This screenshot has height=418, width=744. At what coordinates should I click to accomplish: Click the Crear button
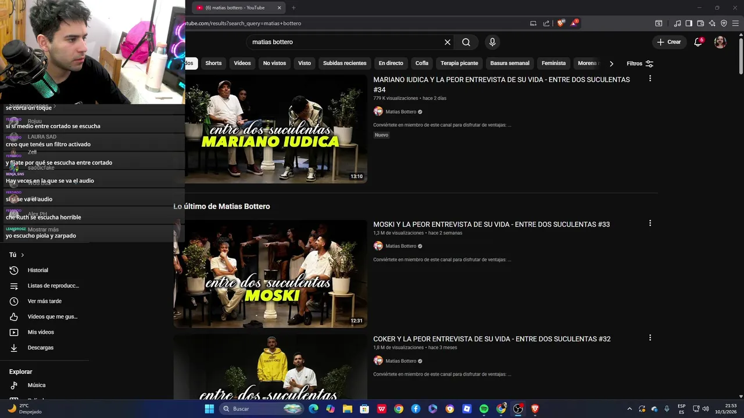669,42
